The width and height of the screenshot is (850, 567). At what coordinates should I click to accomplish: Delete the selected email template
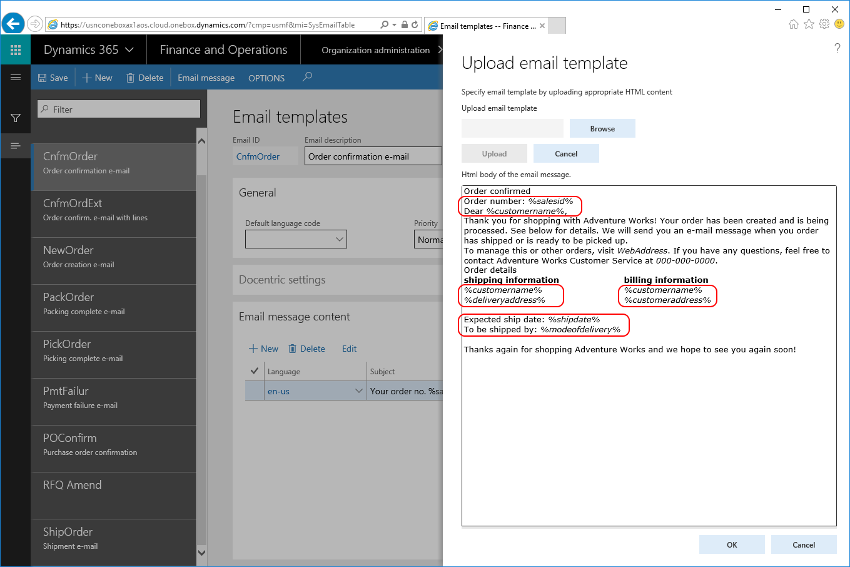coord(145,78)
